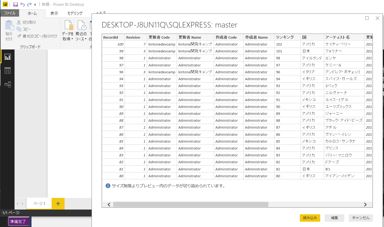Select the 切り取り (Cut) icon

[19, 23]
